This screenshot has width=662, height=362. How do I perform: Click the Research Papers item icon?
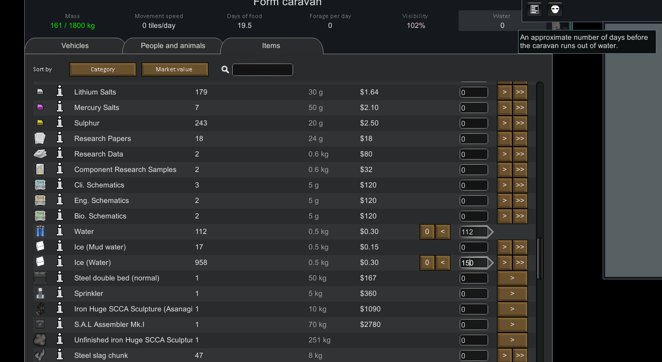point(40,138)
